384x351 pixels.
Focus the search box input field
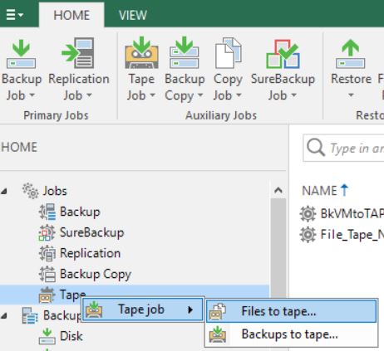[343, 148]
